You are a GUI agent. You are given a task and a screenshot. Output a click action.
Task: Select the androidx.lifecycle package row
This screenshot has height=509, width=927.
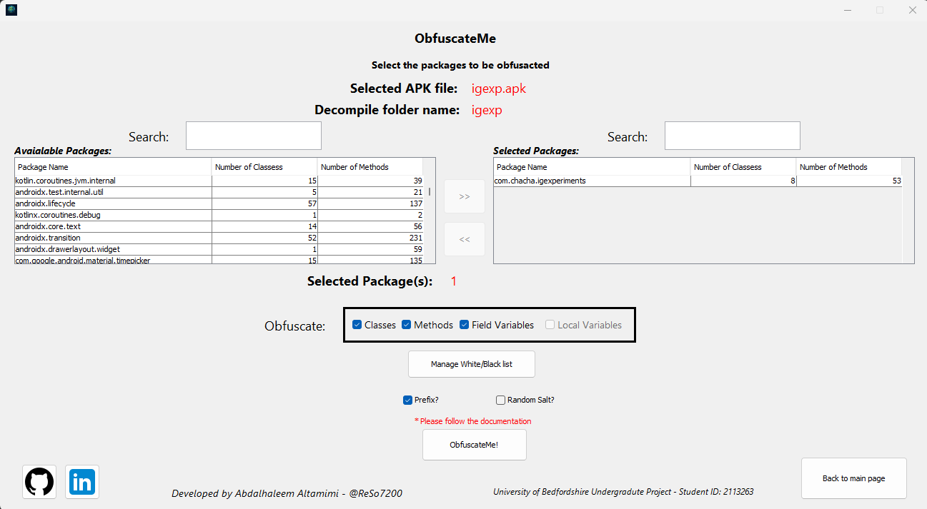pos(113,203)
